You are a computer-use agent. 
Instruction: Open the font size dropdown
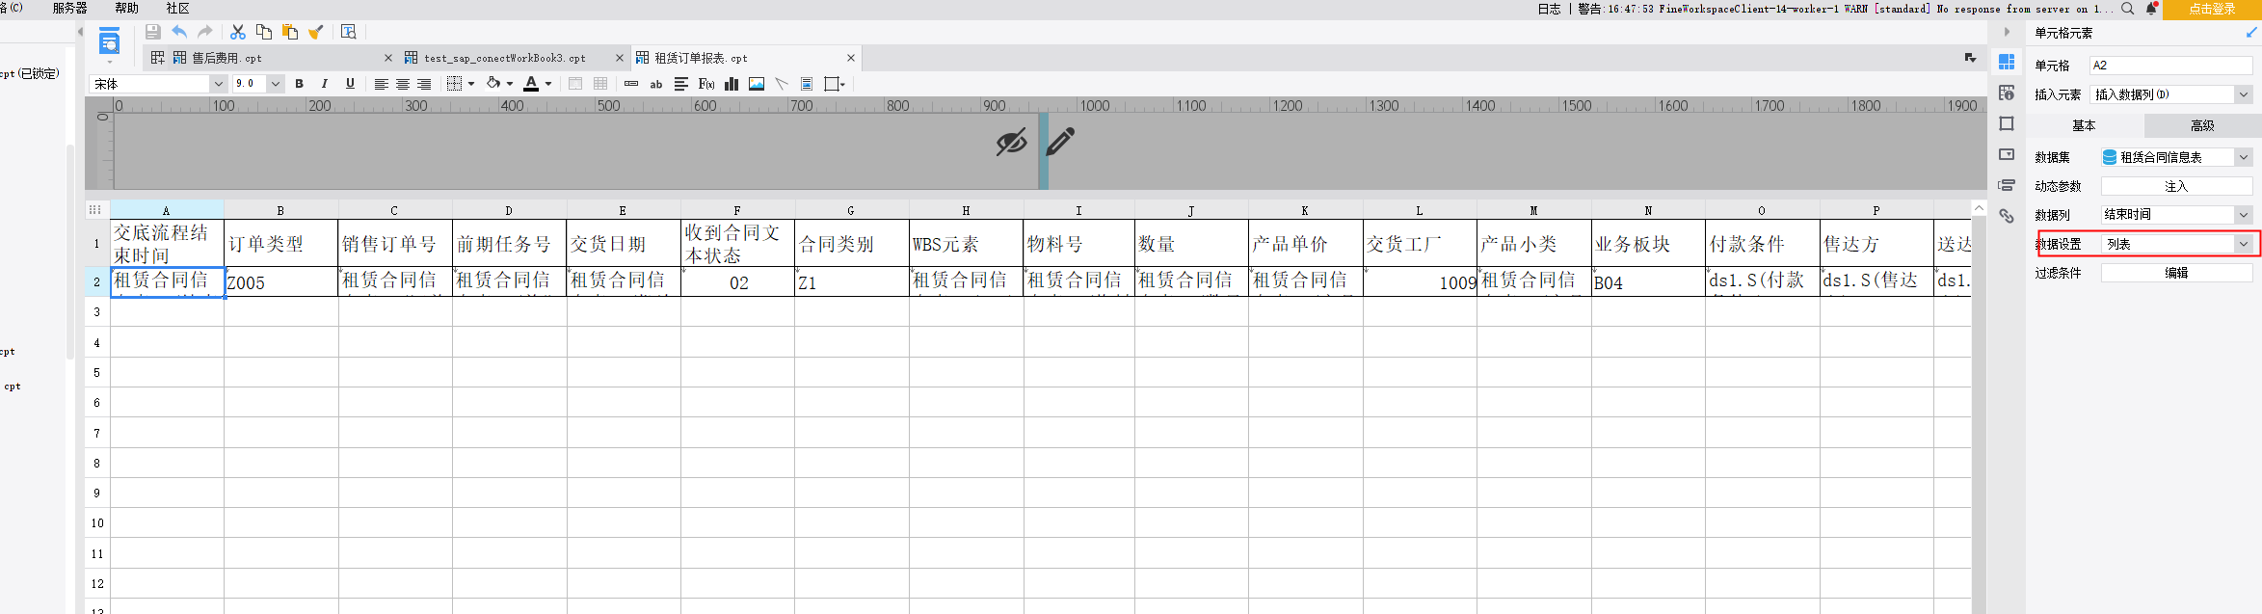276,84
